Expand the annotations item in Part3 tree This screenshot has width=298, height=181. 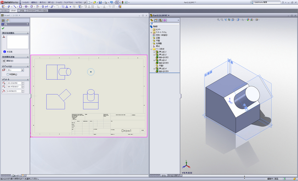pos(151,32)
